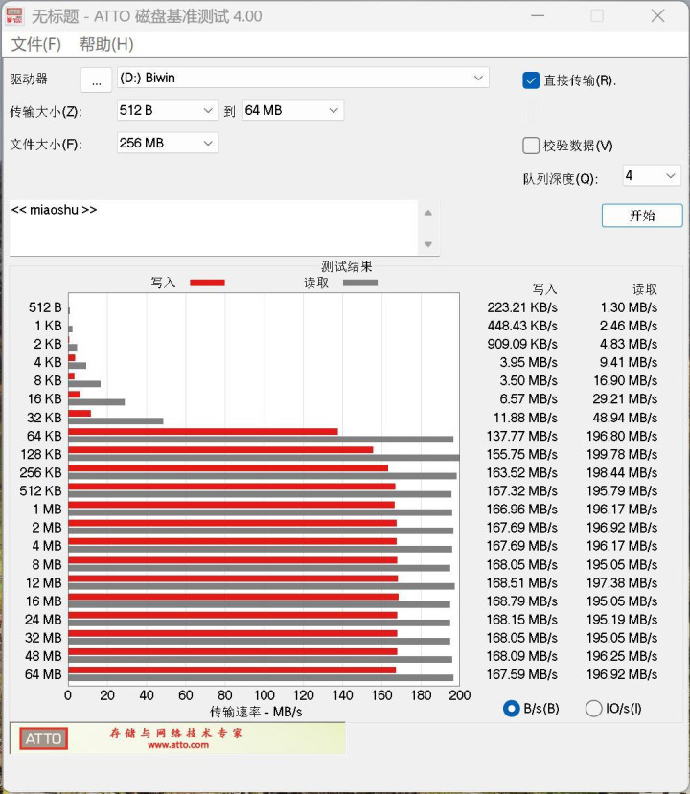Click the 168.09 MB/s write value
690x794 pixels.
pyautogui.click(x=521, y=656)
